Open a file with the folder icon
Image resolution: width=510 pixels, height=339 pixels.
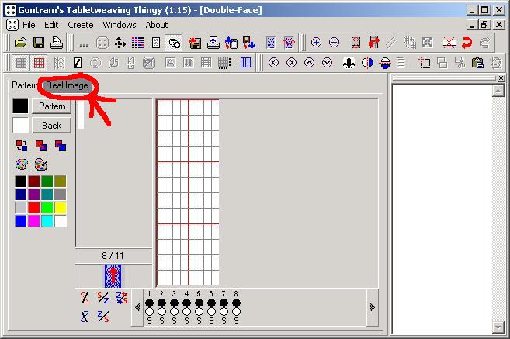(20, 43)
